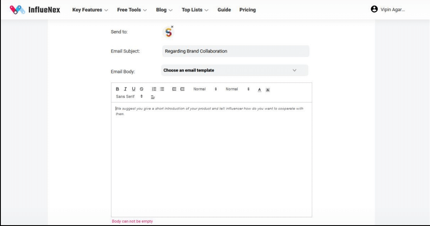Viewport: 430px width, 226px height.
Task: Toggle italic formatting in editor toolbar
Action: [x=125, y=89]
